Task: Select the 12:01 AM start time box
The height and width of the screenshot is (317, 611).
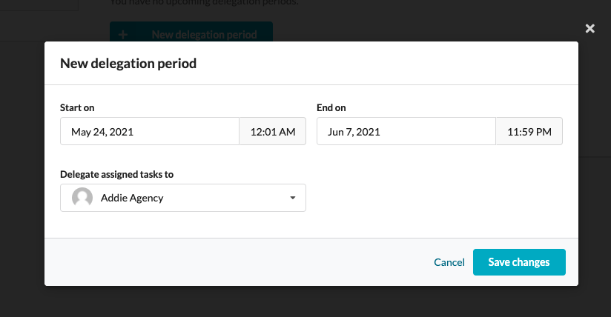Action: tap(273, 131)
